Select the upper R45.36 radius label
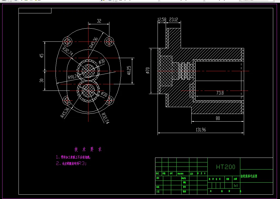The height and width of the screenshot is (199, 280). (x=93, y=43)
